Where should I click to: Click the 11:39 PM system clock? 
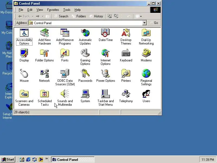[208, 160]
